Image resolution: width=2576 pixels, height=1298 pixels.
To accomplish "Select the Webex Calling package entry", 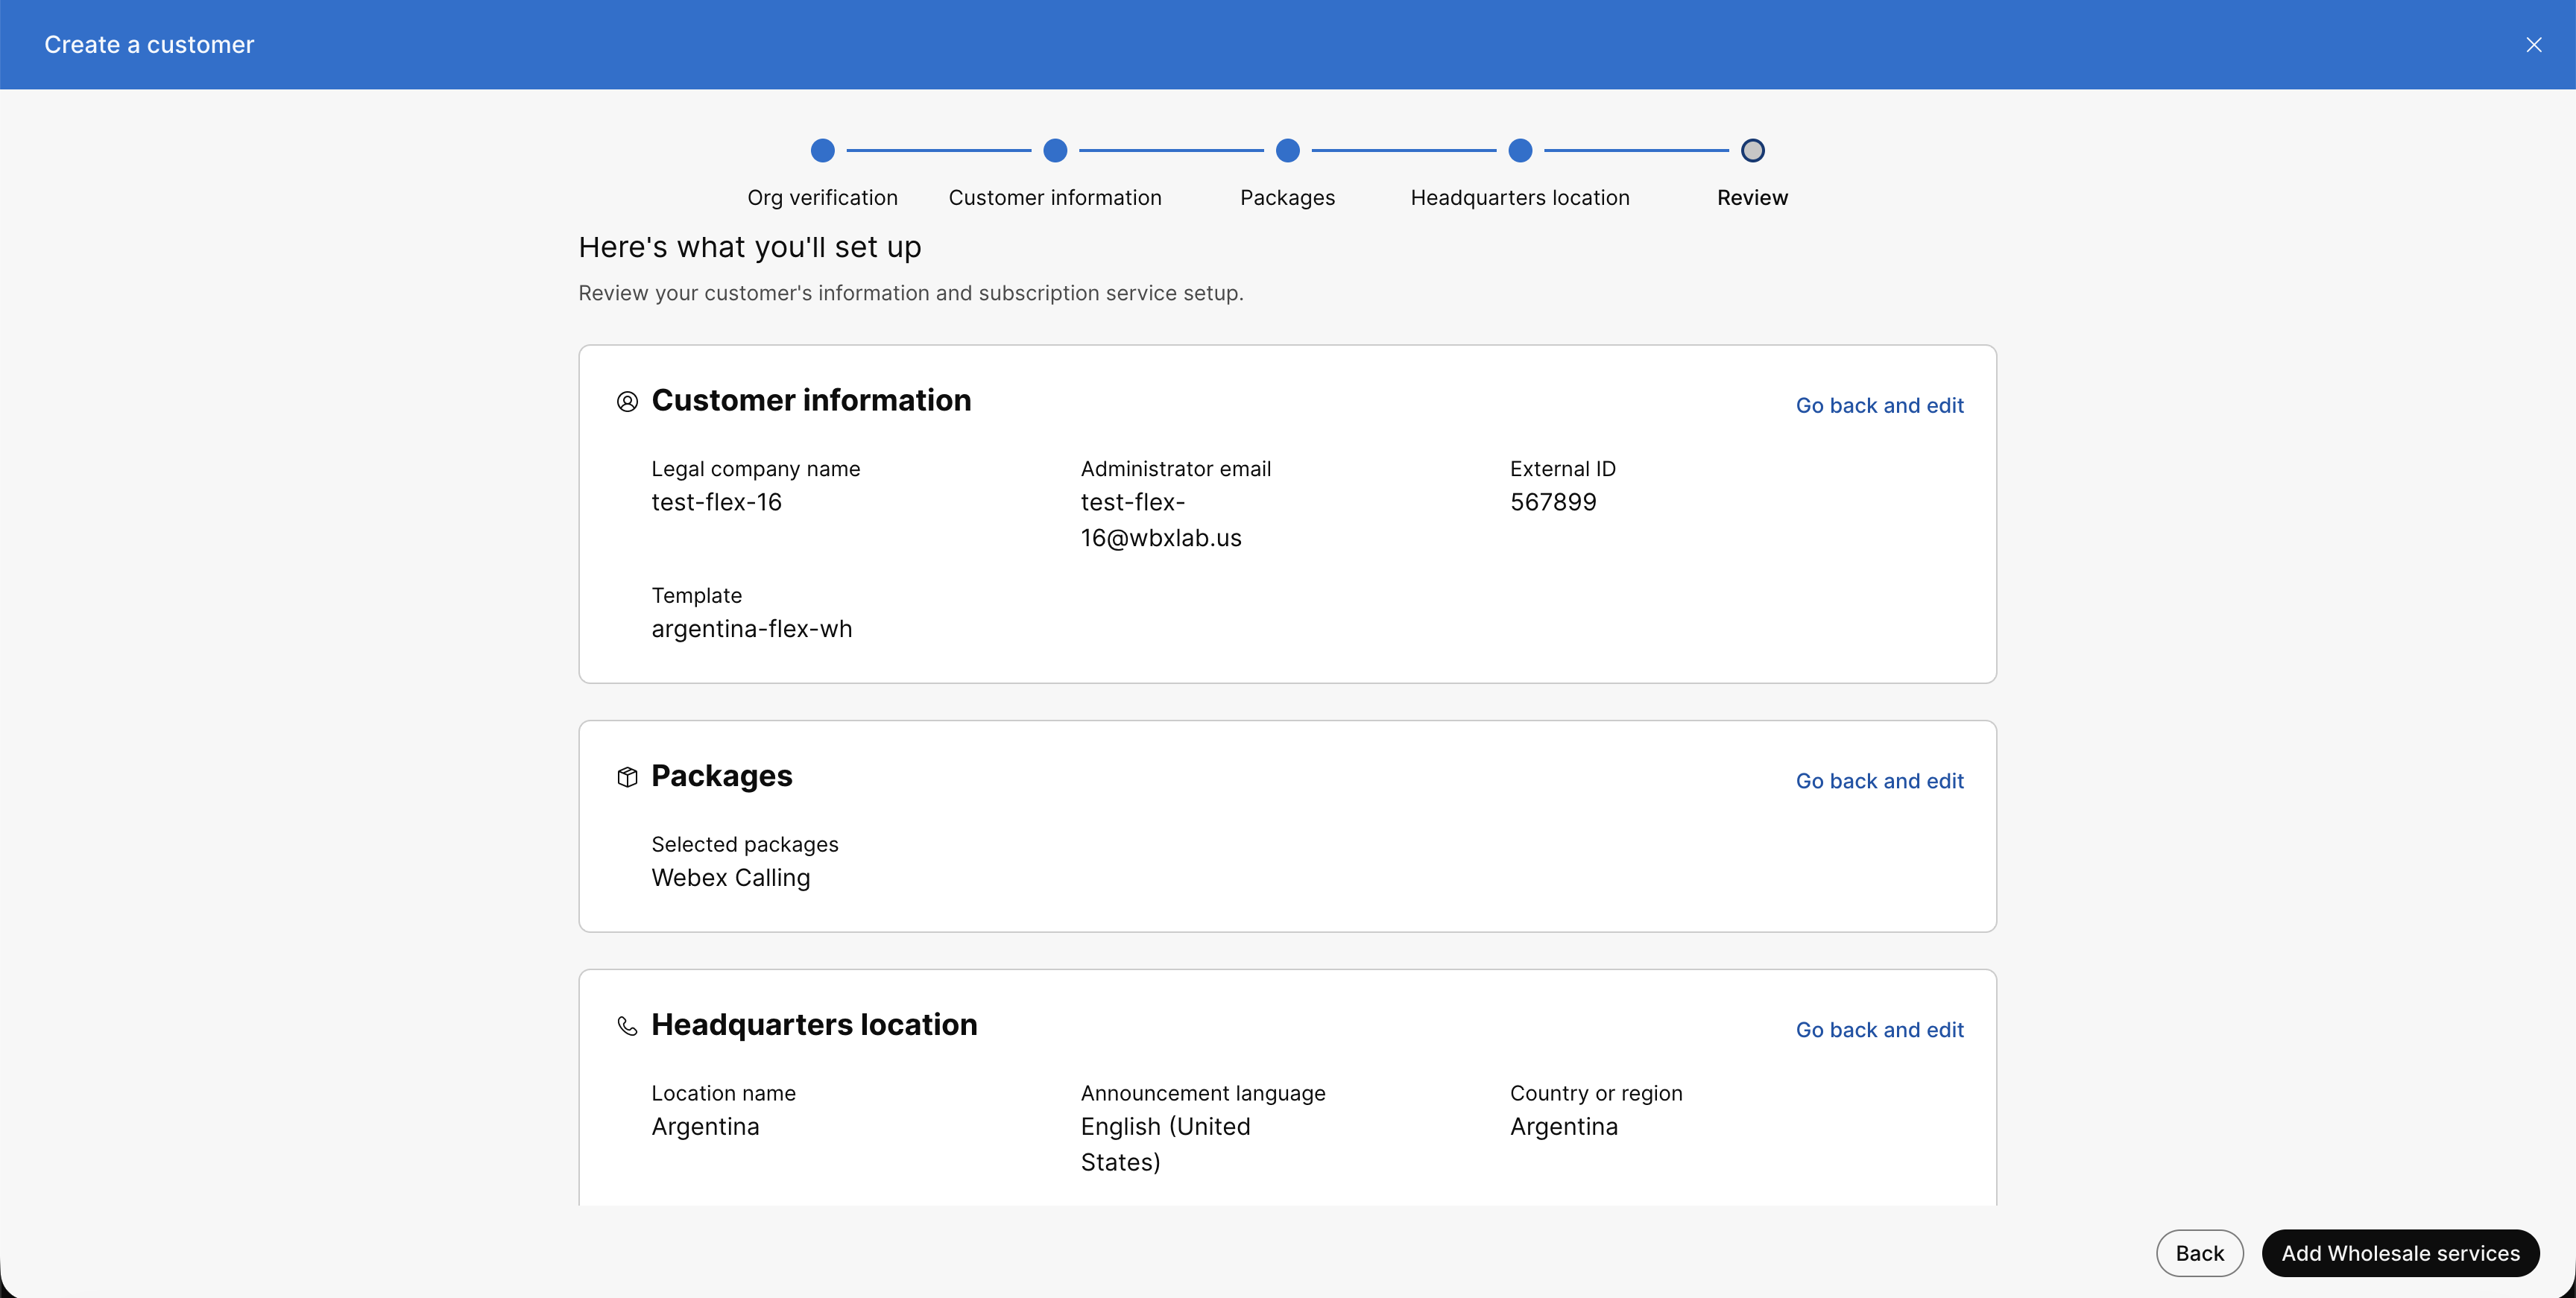I will tap(730, 877).
